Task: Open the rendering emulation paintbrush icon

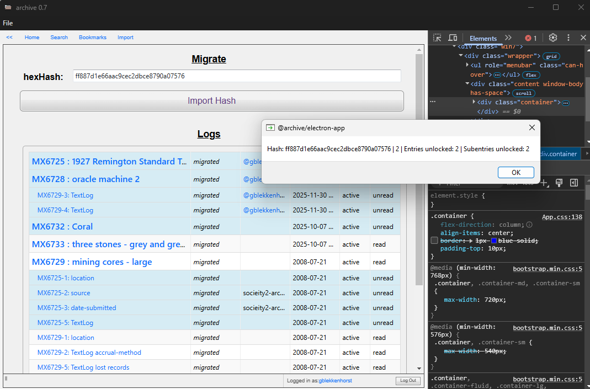Action: [x=558, y=183]
